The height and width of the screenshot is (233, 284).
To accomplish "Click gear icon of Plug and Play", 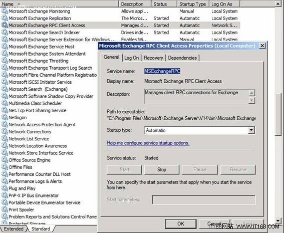I will click(x=5, y=188).
